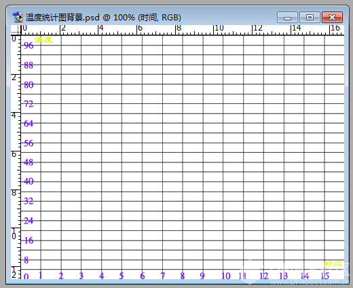Click the purple 48 temperature label
The width and height of the screenshot is (353, 288).
tap(29, 162)
